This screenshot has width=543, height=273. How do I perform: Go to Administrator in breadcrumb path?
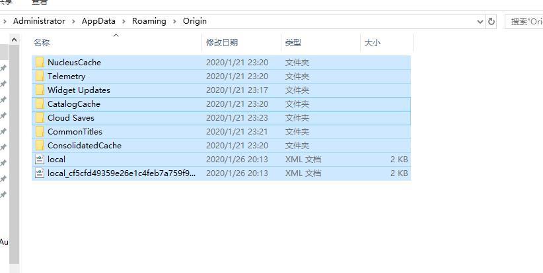[39, 21]
